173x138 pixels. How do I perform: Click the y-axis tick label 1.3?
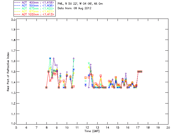pyautogui.click(x=13, y=93)
